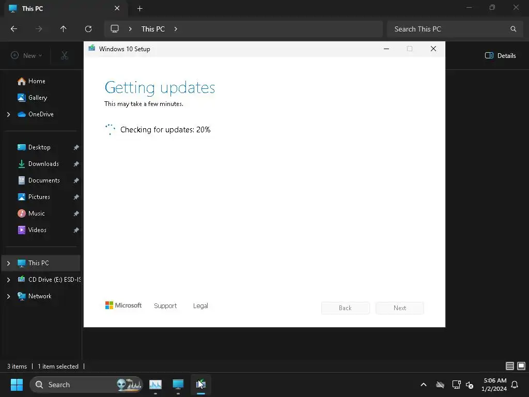
Task: Open the Desktop quick access folder
Action: coord(39,147)
